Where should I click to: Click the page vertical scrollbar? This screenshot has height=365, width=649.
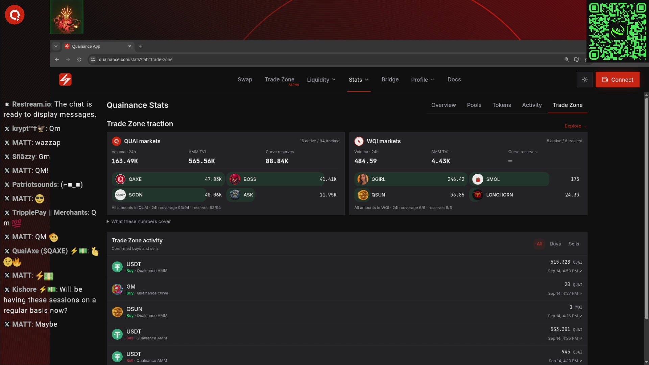[646, 208]
